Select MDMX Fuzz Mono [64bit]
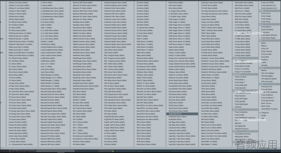This screenshot has width=281, height=153. click(x=82, y=33)
